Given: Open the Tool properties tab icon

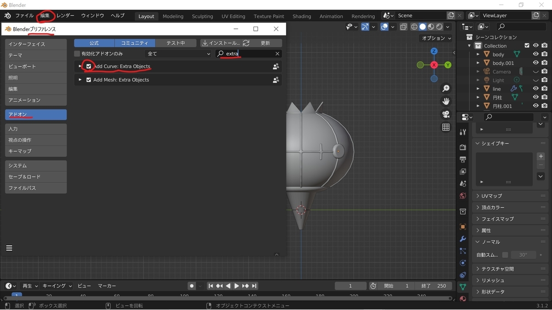Looking at the screenshot, I should (x=463, y=132).
